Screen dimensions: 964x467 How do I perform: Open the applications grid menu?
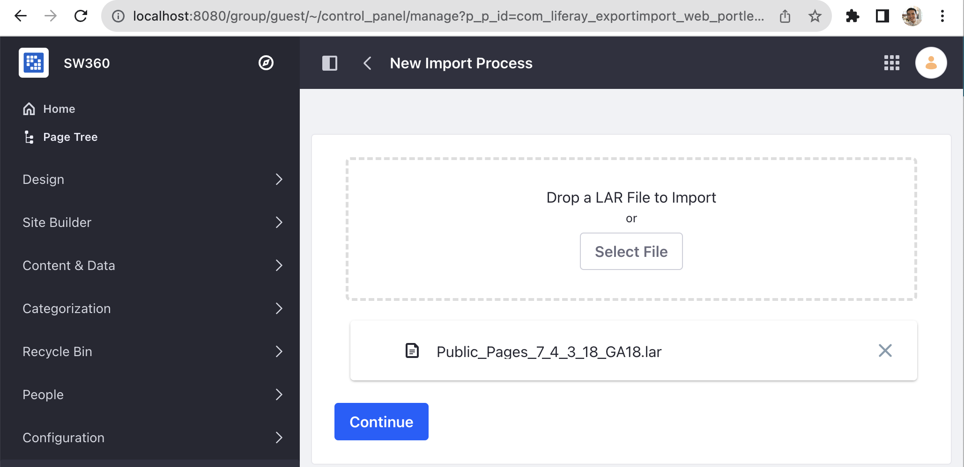[x=891, y=63]
